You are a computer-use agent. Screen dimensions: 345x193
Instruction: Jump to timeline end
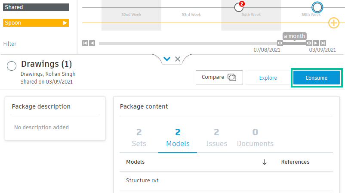click(x=323, y=43)
